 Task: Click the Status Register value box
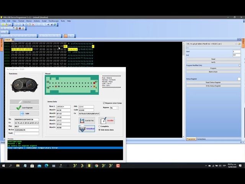click(x=239, y=79)
